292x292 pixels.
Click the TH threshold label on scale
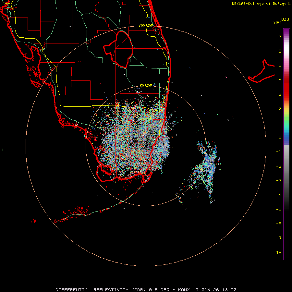pos(279,253)
